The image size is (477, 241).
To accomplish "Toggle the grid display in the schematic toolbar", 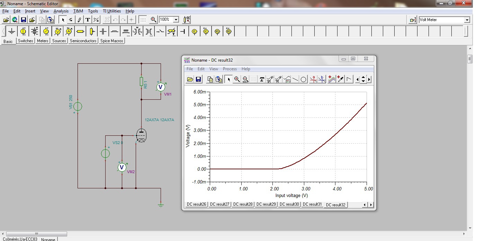I will [x=143, y=20].
